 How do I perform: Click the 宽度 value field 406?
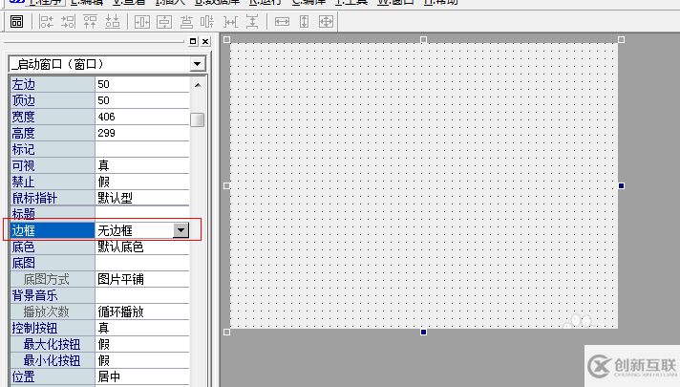[x=141, y=117]
